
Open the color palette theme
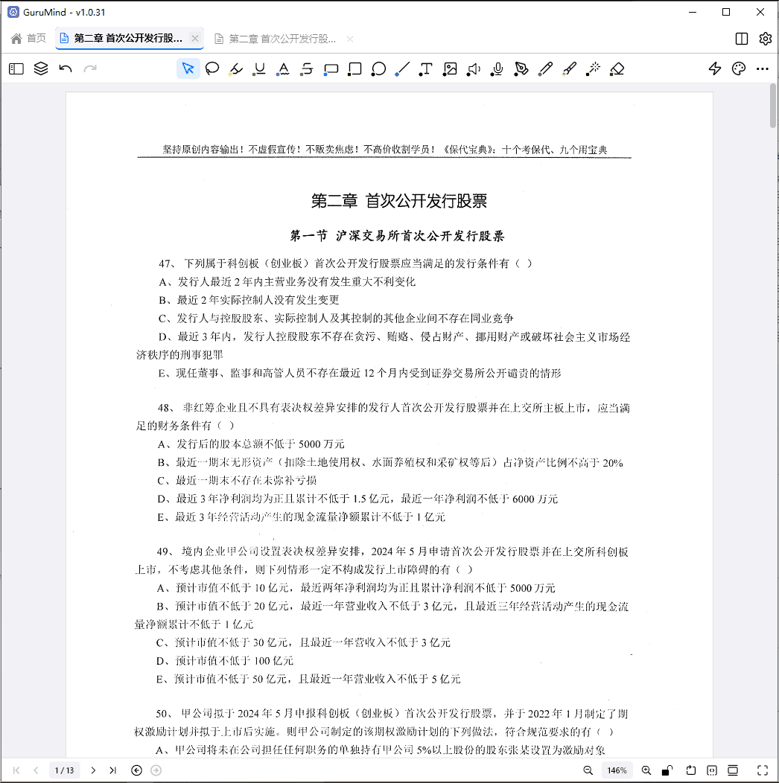pyautogui.click(x=739, y=68)
